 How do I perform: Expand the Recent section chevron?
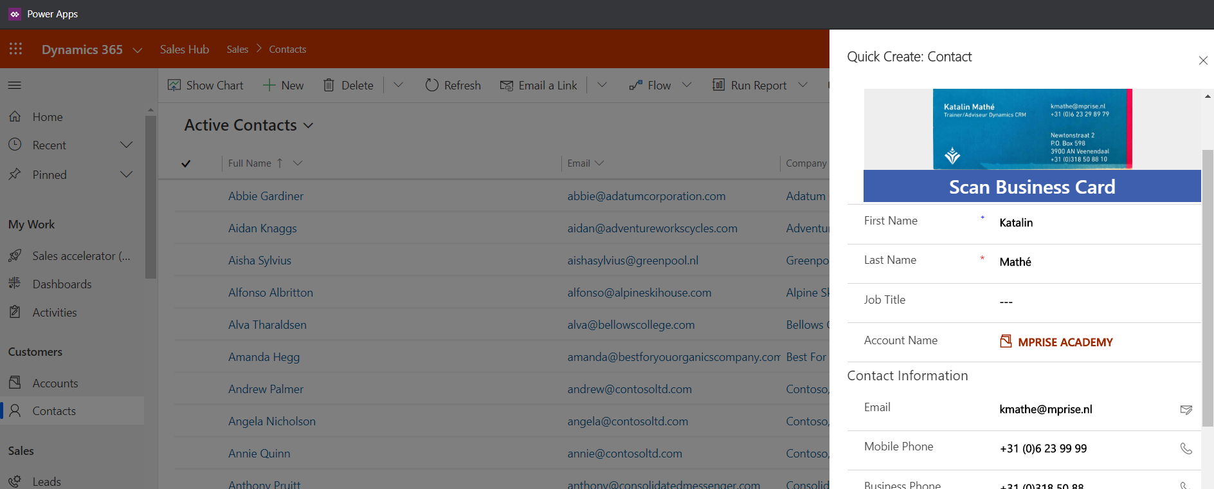127,145
